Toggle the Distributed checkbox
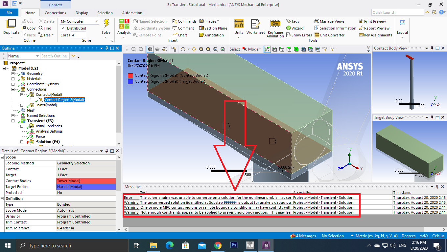The image size is (447, 252). point(63,28)
